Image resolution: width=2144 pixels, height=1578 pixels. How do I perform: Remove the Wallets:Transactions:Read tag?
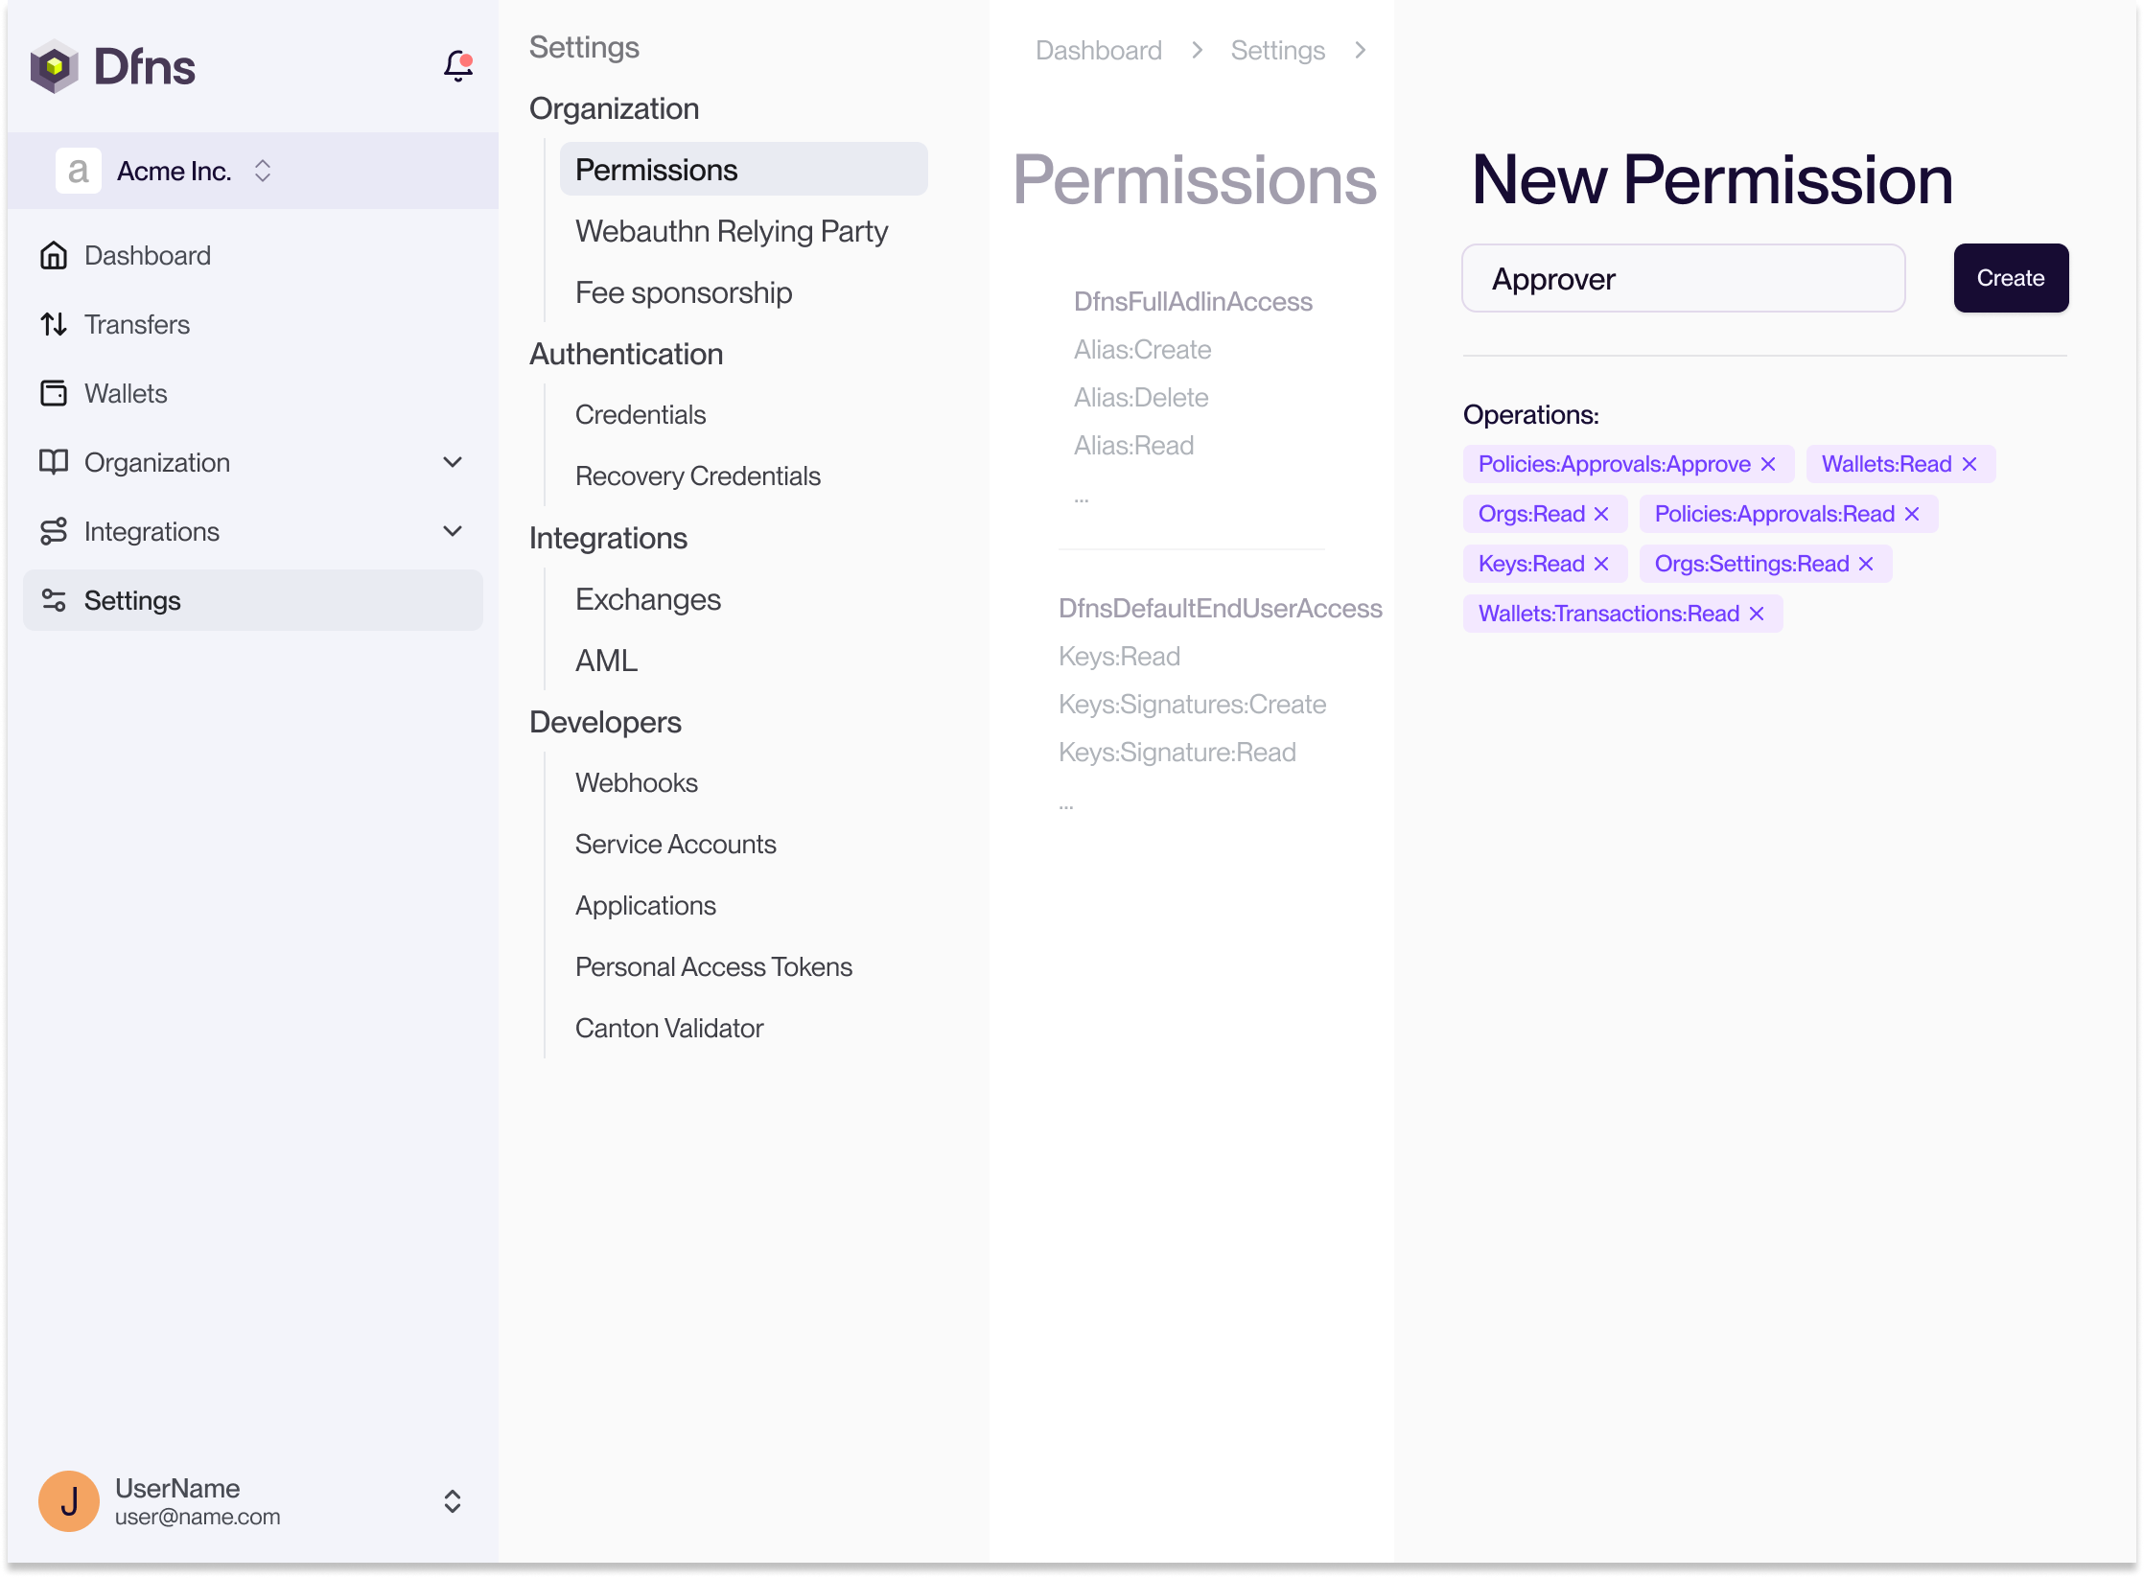(x=1757, y=615)
